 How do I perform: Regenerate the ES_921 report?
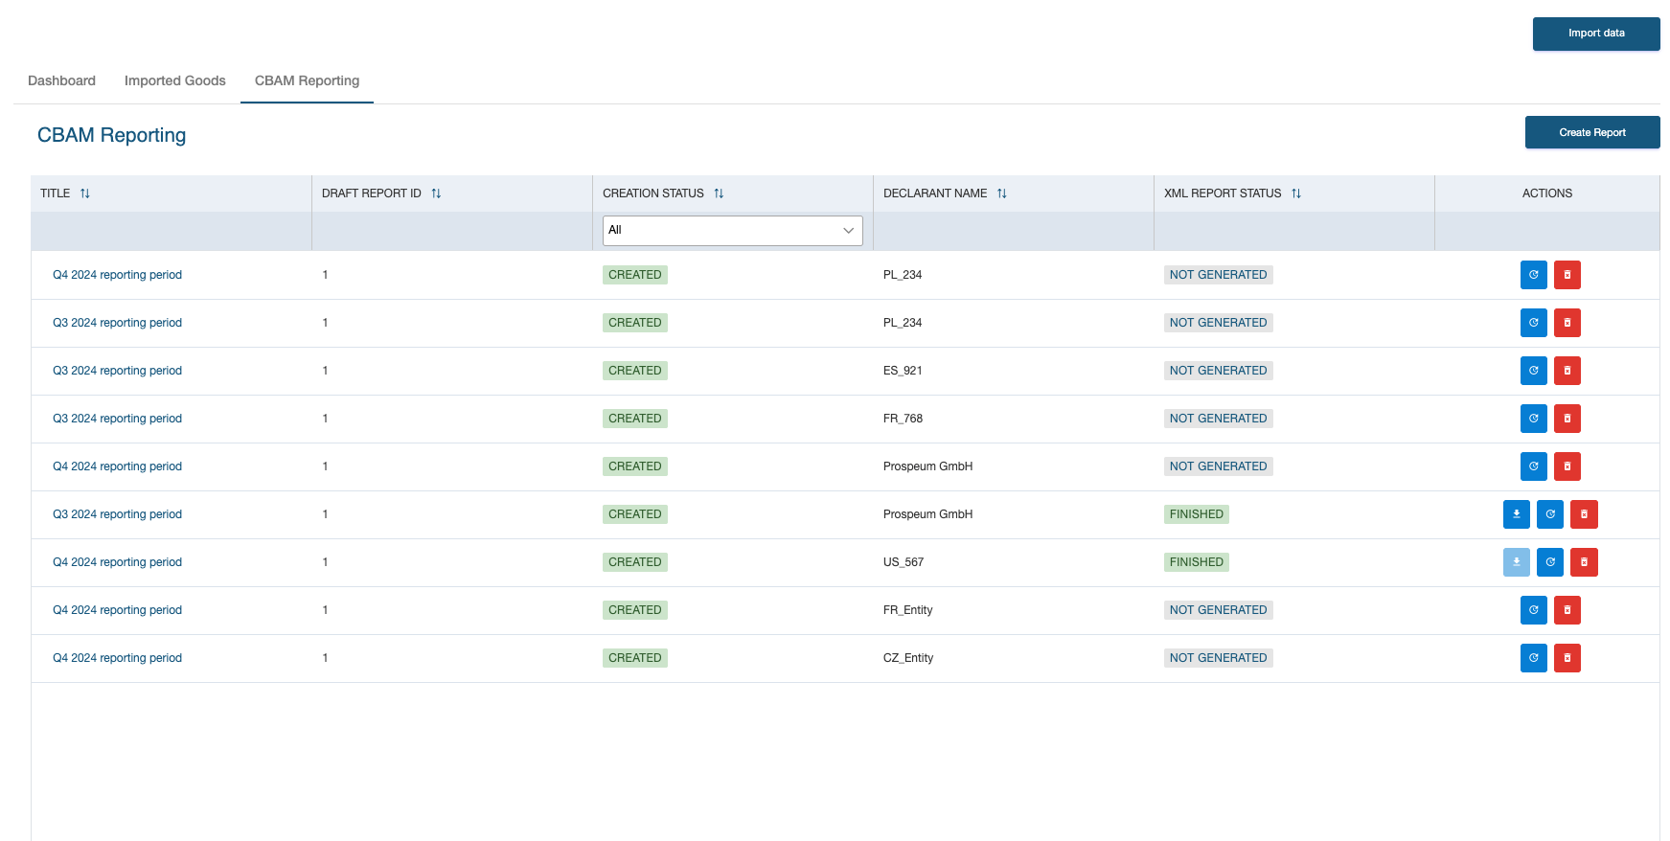coord(1533,371)
